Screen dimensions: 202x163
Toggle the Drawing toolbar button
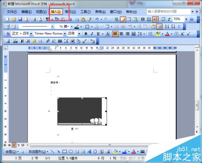[155, 19]
